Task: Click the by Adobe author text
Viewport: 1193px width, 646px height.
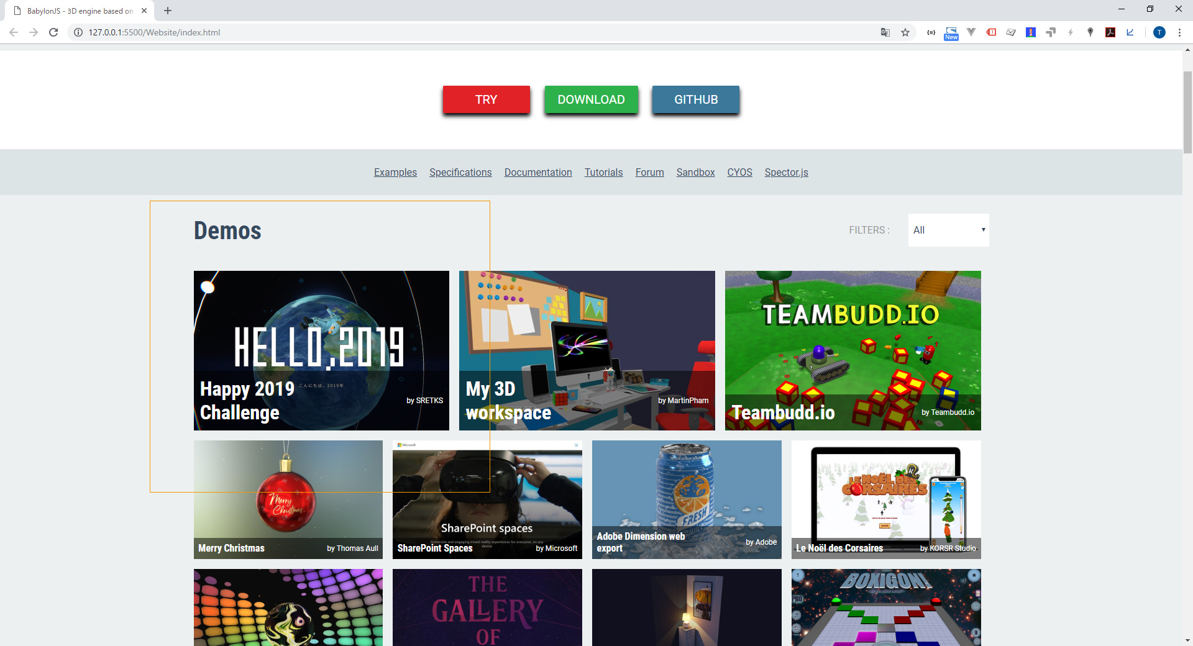Action: (761, 542)
